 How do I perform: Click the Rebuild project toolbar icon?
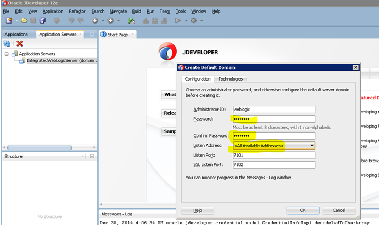[155, 21]
